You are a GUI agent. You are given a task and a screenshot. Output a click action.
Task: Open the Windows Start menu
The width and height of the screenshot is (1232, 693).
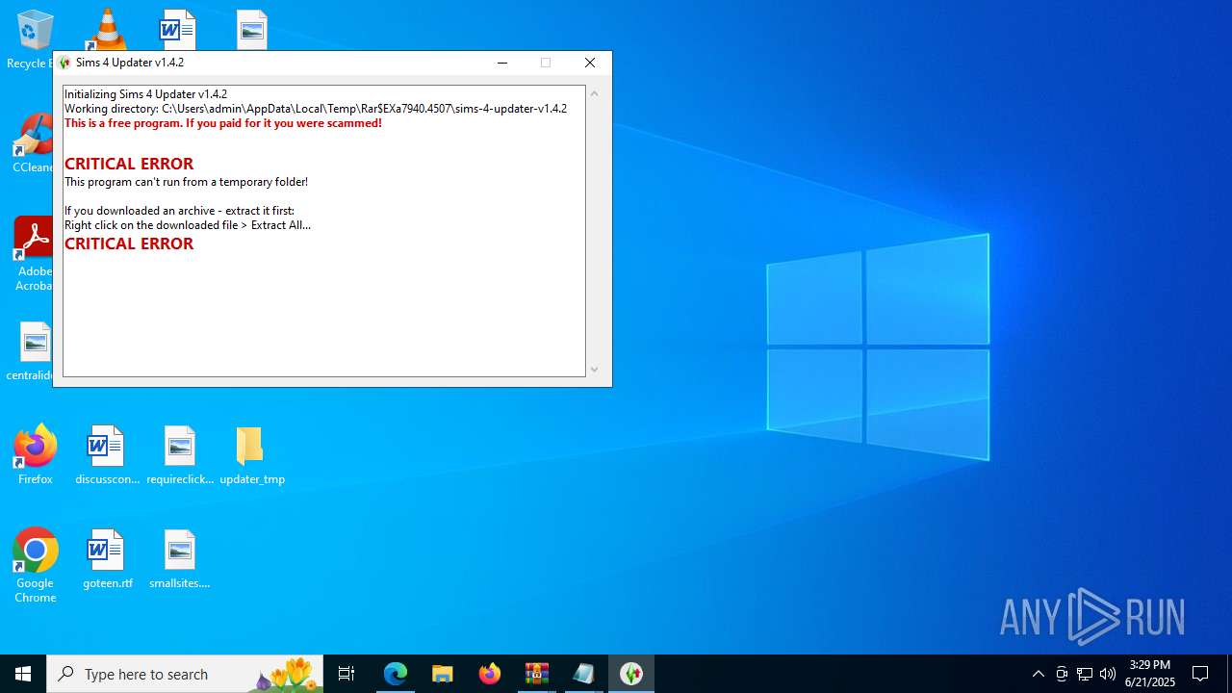tap(23, 674)
